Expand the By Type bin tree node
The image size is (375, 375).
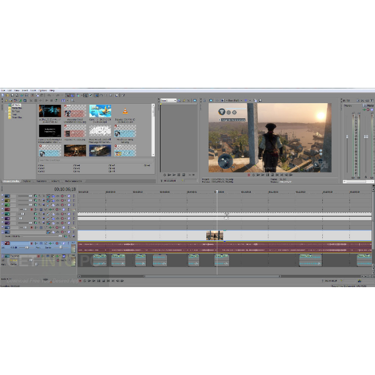(6, 111)
